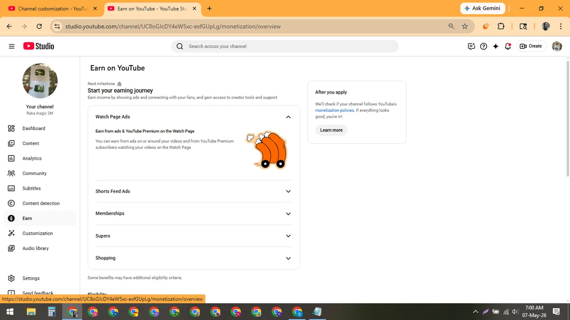Screen dimensions: 570x320
Task: Select the Earn on YouTube browser tab
Action: [x=152, y=9]
